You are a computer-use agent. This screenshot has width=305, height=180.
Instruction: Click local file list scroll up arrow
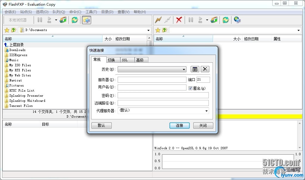149,38
